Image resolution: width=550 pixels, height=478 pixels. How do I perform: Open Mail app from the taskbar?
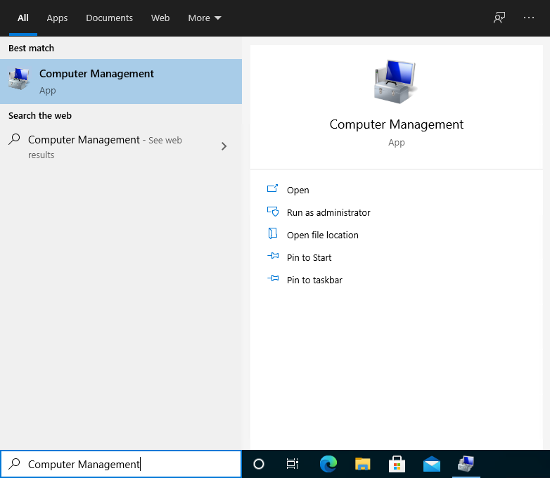(x=431, y=464)
